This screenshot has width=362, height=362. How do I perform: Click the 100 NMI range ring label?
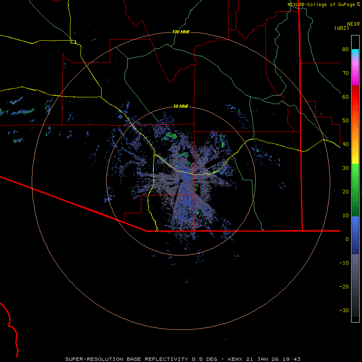(x=181, y=32)
